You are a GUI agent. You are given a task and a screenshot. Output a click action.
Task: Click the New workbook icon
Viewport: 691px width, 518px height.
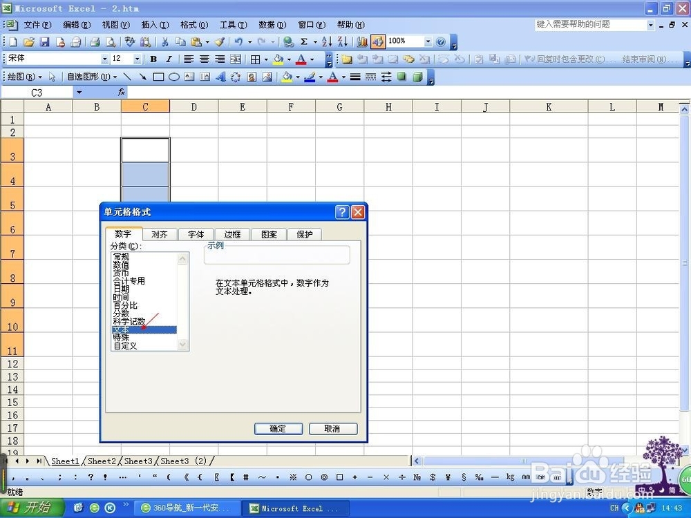click(12, 42)
